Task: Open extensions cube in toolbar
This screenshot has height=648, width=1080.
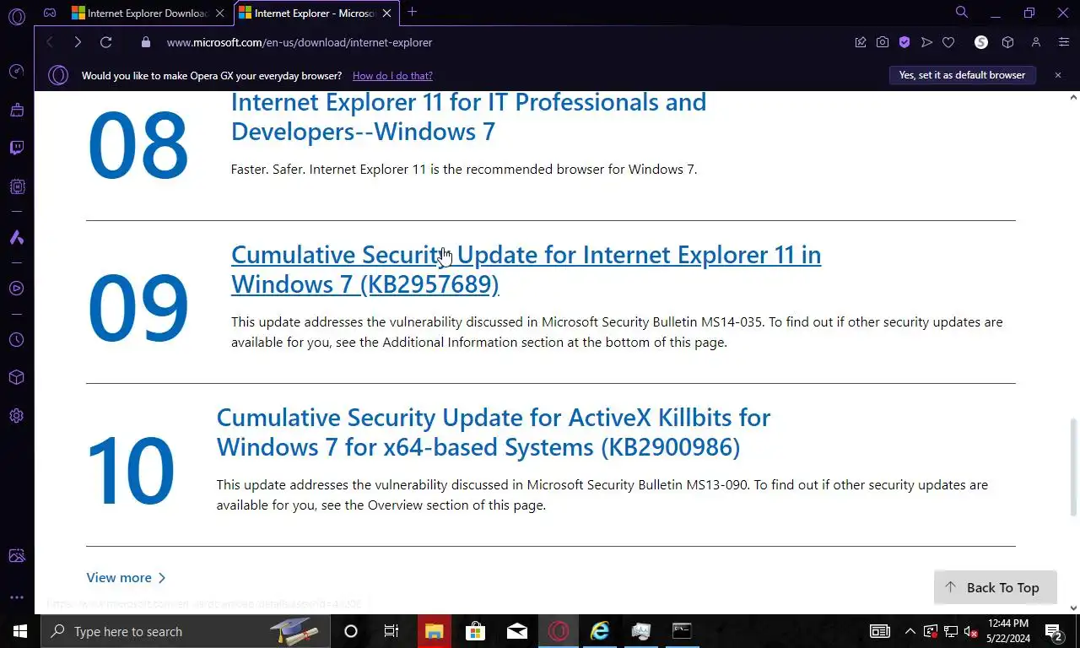Action: pyautogui.click(x=1007, y=42)
